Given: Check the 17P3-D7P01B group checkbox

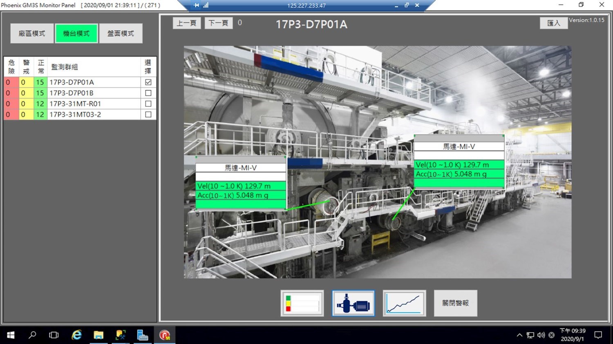Looking at the screenshot, I should [148, 93].
